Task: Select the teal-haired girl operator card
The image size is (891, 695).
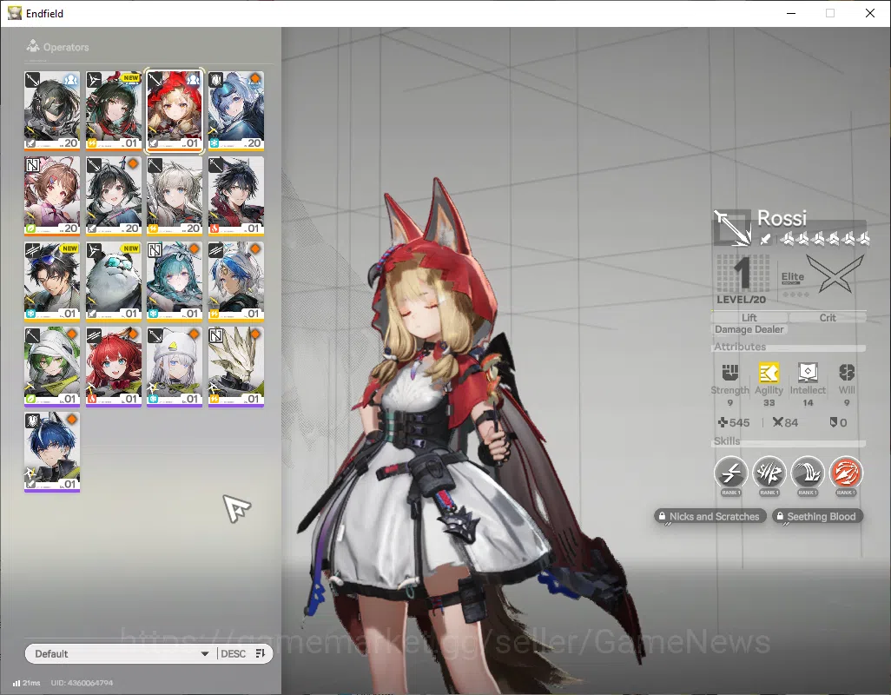Action: coord(175,281)
